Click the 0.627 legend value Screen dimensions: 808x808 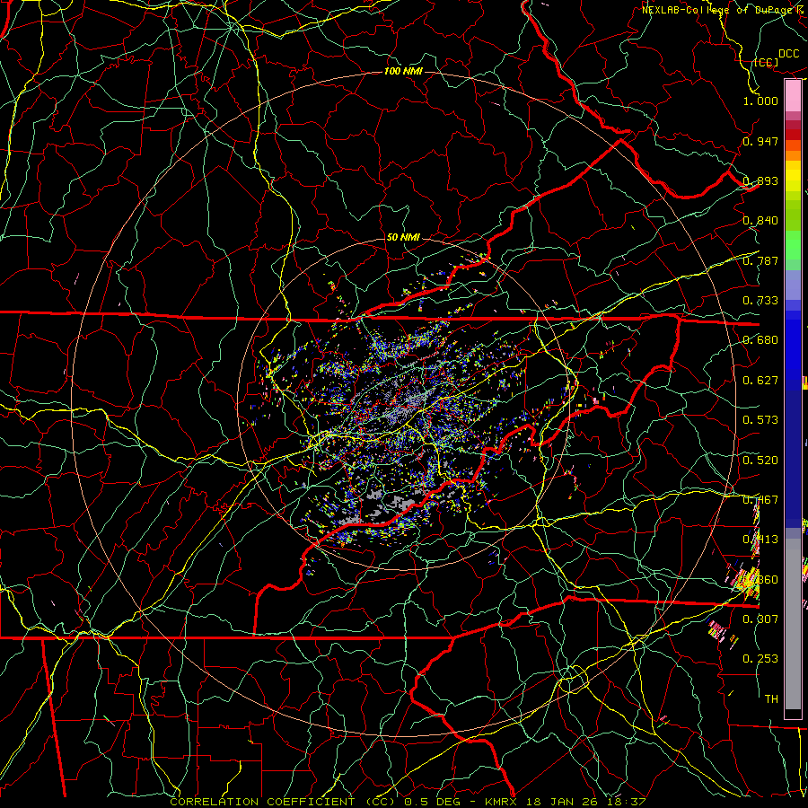click(x=760, y=380)
